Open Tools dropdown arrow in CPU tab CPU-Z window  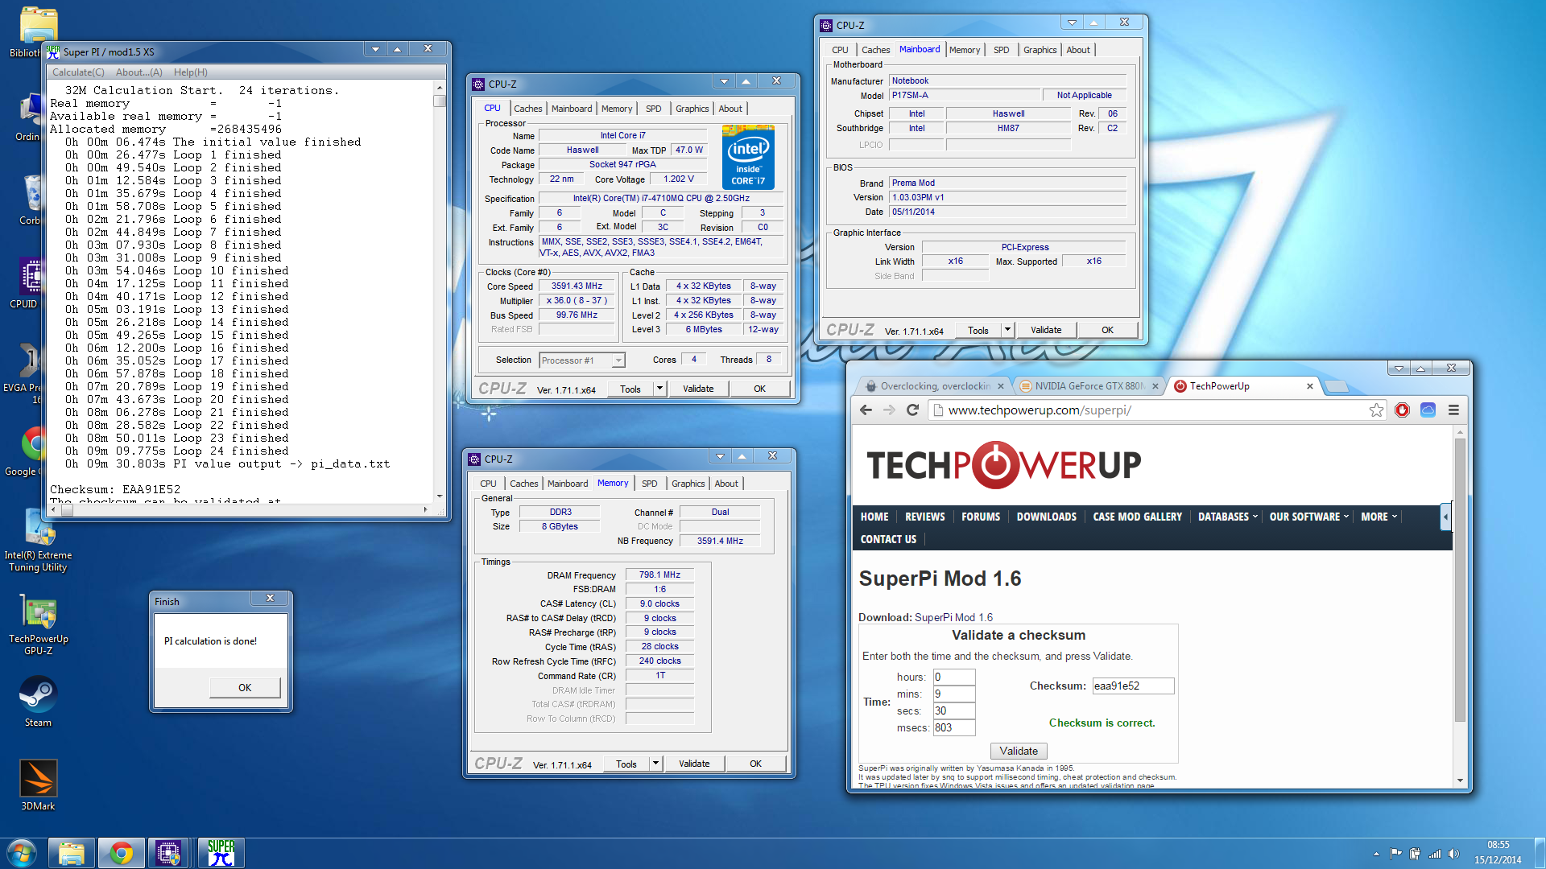(659, 389)
